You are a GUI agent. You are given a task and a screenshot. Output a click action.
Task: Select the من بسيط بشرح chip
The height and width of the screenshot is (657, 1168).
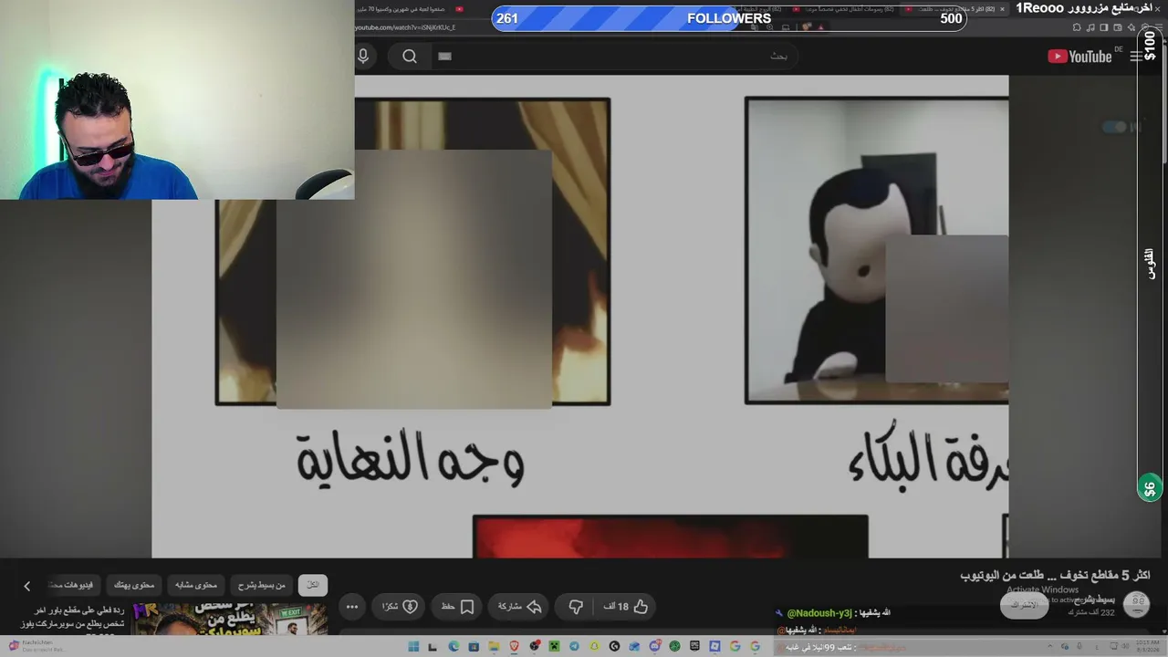point(262,585)
